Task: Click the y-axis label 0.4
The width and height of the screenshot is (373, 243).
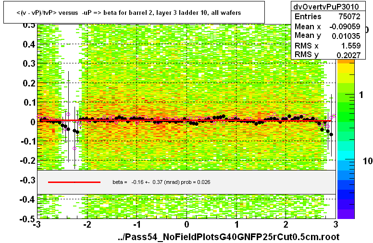Action: point(29,44)
